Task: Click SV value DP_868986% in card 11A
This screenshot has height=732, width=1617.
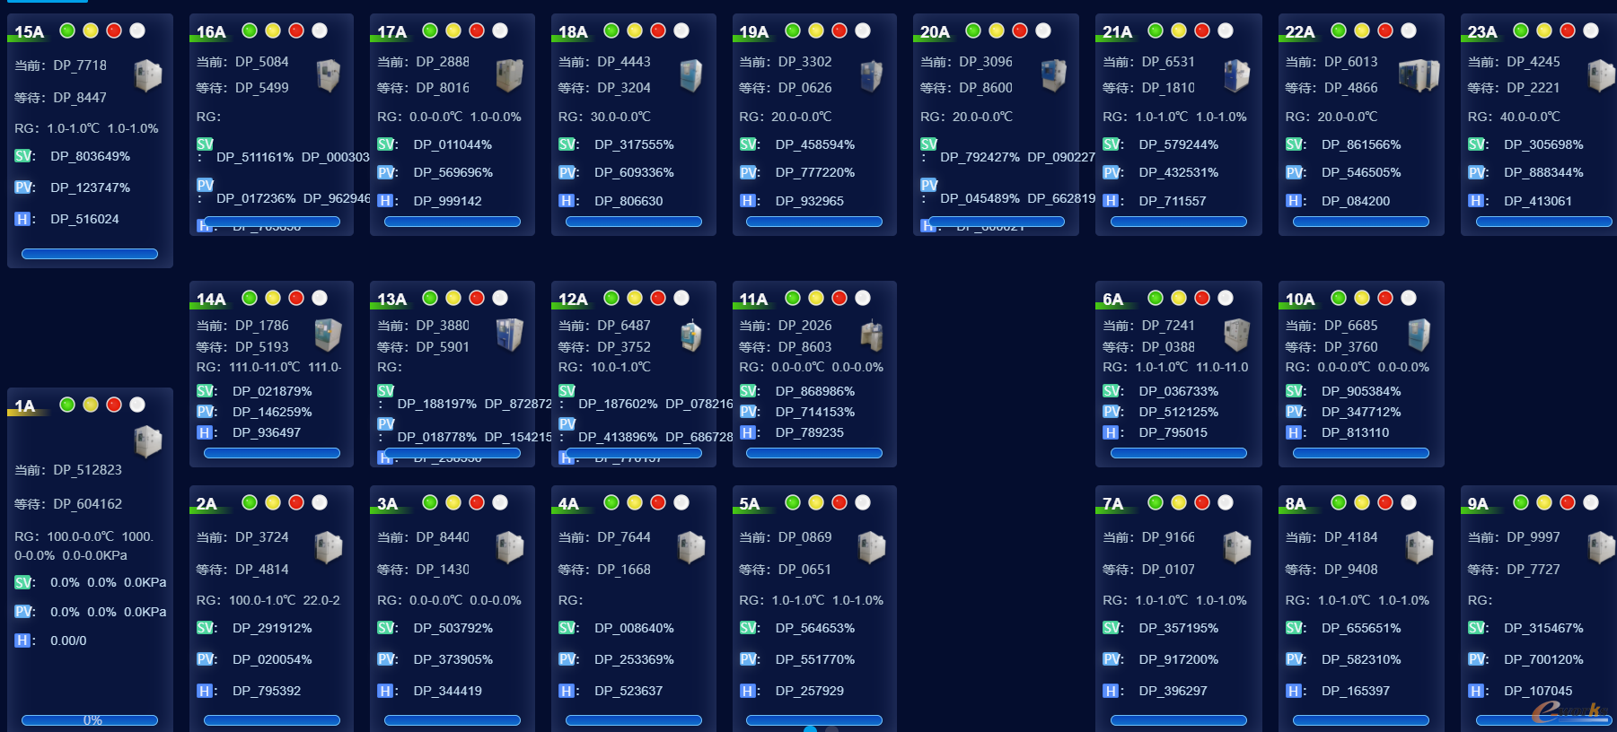Action: (x=815, y=391)
